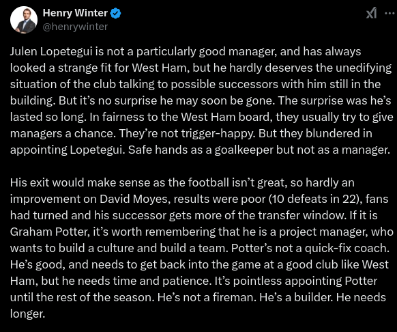Open the @henrywinter handle link
Viewport: 397px width, 332px height.
click(75, 27)
